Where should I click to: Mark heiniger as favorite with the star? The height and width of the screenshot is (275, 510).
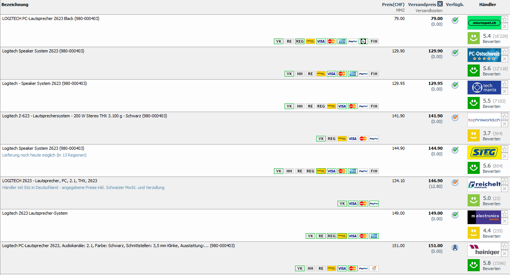(x=505, y=247)
